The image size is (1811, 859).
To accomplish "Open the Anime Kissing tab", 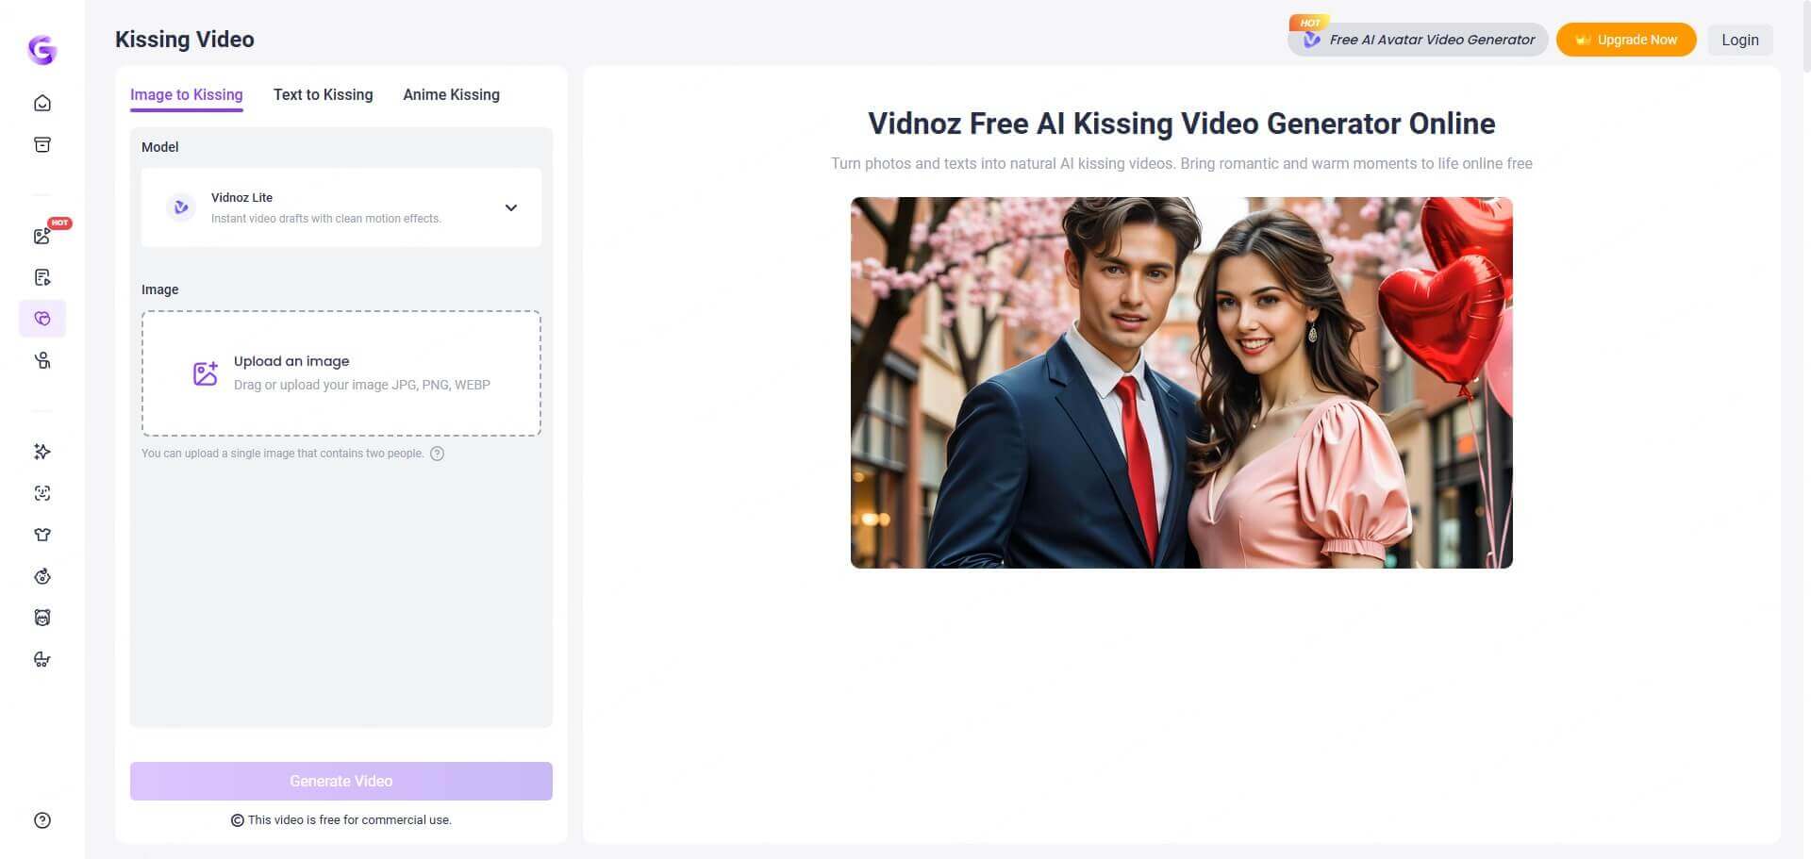I will [x=451, y=94].
